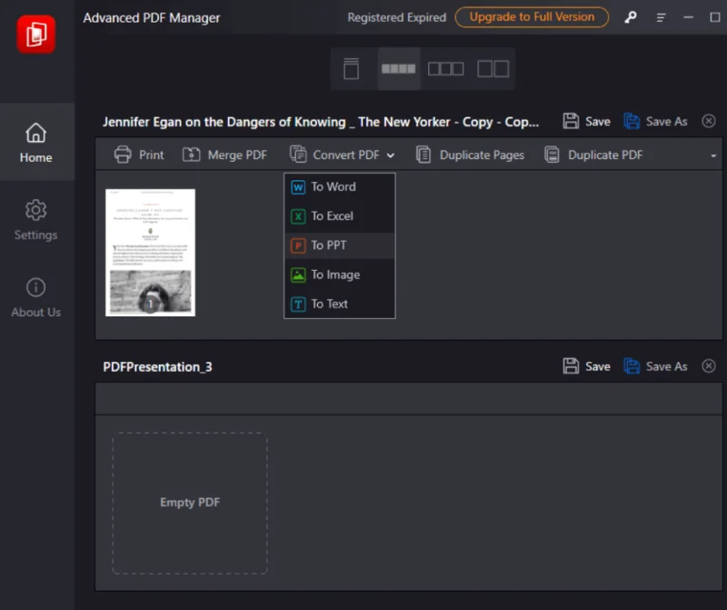This screenshot has height=610, width=727.
Task: Pick To Image from the menu
Action: pyautogui.click(x=334, y=275)
